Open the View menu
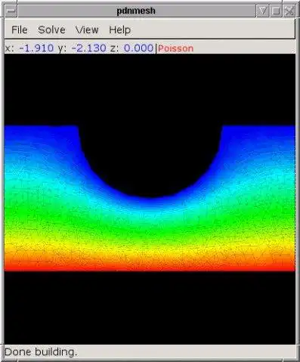 click(87, 30)
